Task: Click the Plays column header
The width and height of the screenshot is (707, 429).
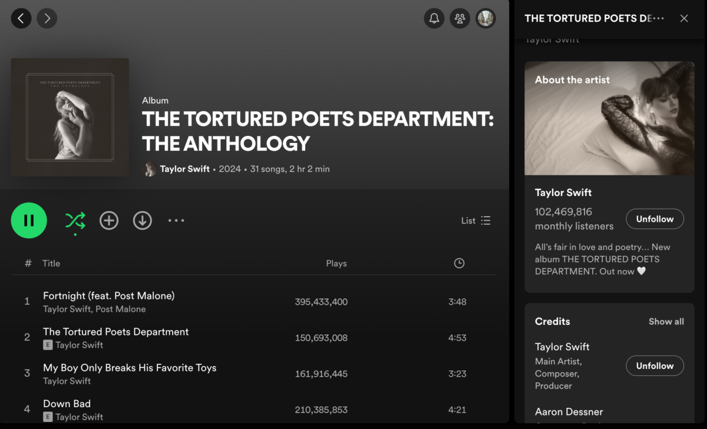Action: pos(336,264)
